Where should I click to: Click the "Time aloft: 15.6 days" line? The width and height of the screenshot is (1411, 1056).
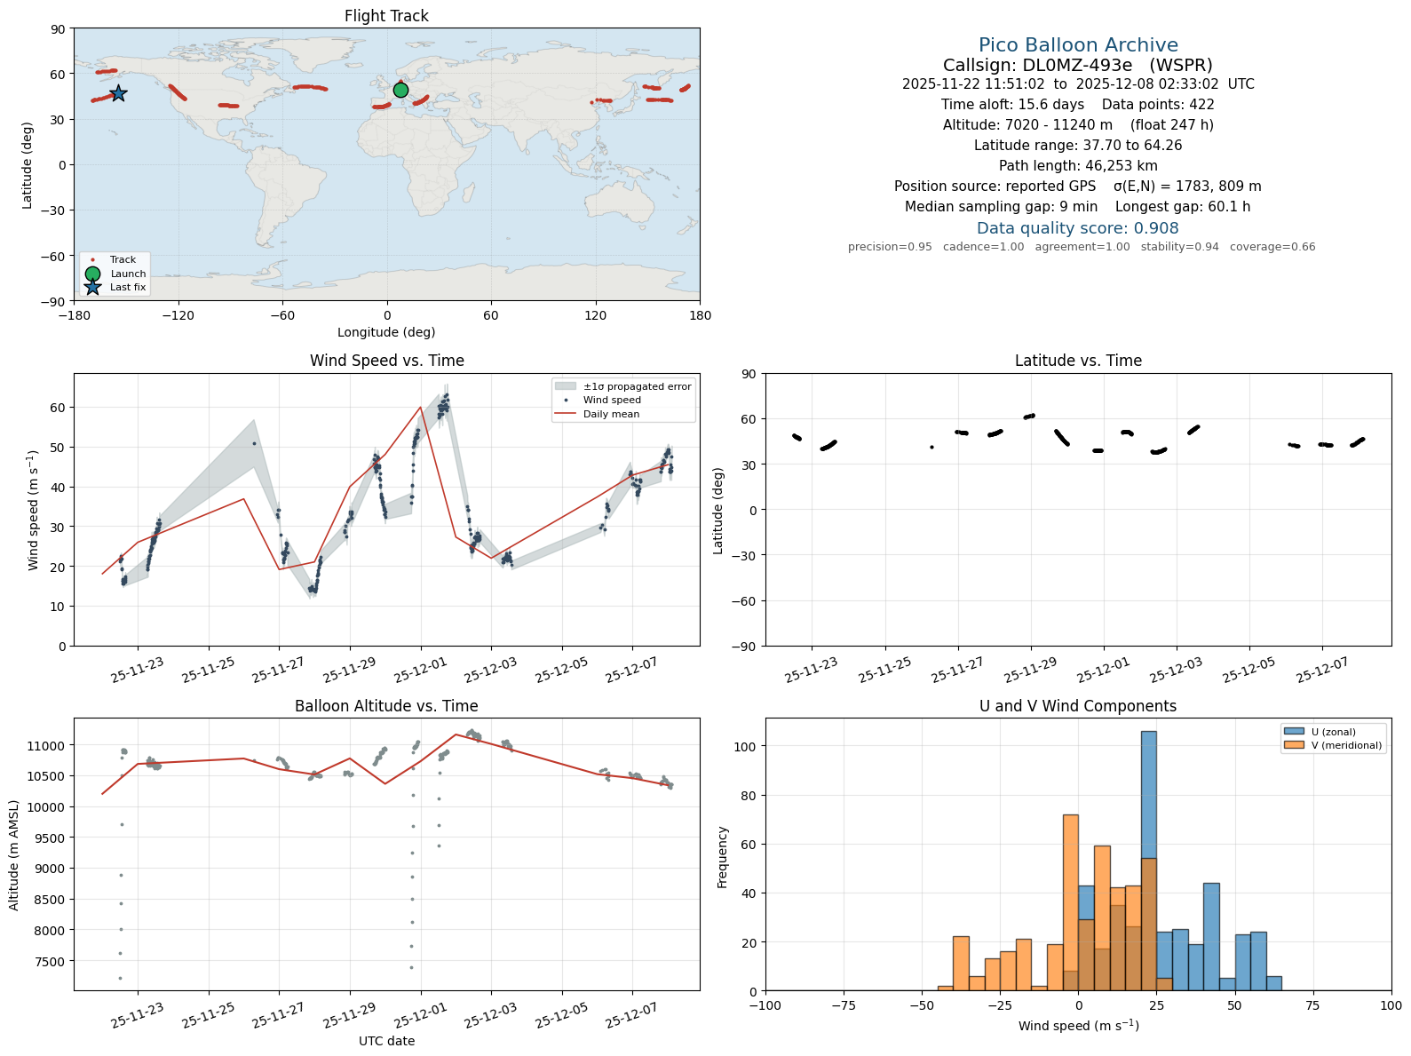pyautogui.click(x=1078, y=105)
